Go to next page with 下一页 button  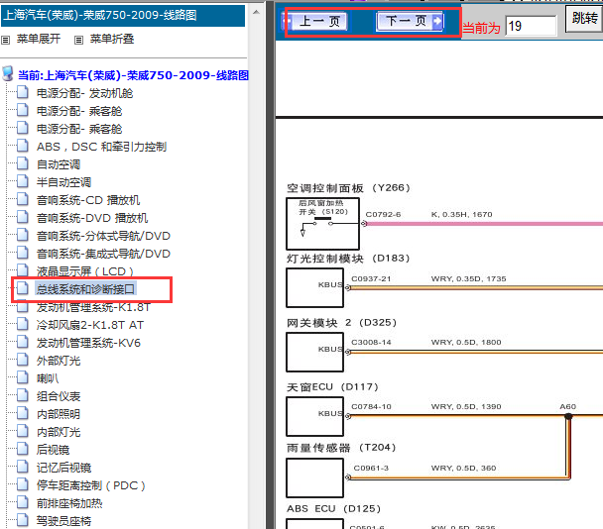coord(410,21)
